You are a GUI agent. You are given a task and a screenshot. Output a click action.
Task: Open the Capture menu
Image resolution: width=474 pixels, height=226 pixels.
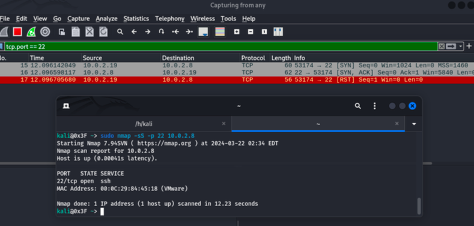pyautogui.click(x=79, y=19)
